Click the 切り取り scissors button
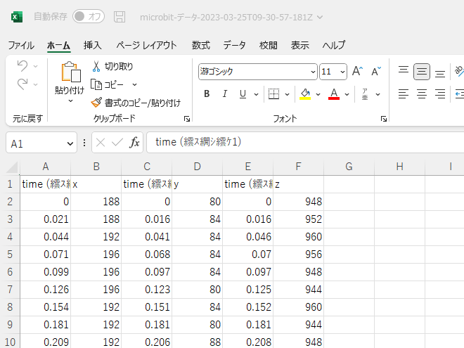Image resolution: width=464 pixels, height=348 pixels. [112, 67]
